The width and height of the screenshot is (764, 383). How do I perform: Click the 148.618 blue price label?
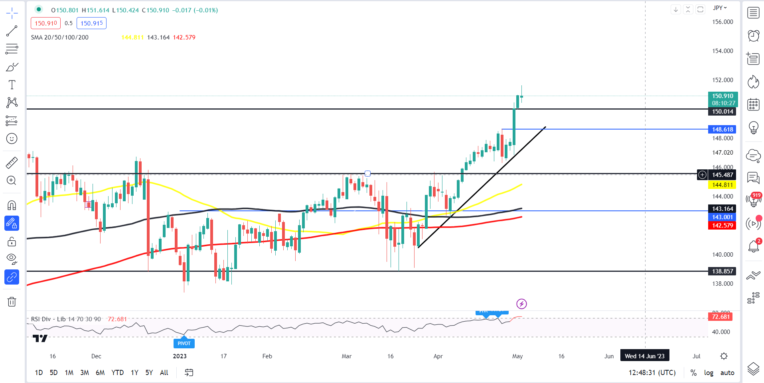[x=722, y=129]
